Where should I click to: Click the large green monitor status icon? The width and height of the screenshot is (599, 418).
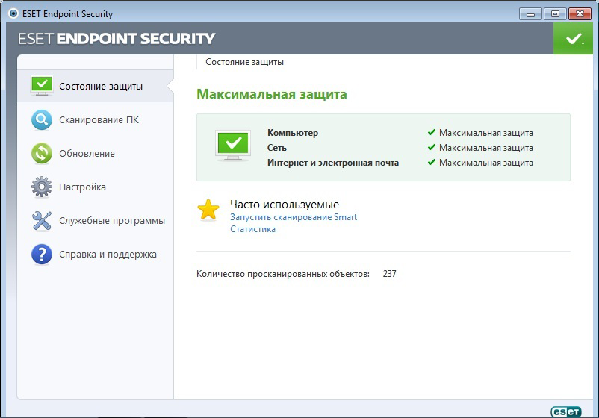(x=233, y=146)
